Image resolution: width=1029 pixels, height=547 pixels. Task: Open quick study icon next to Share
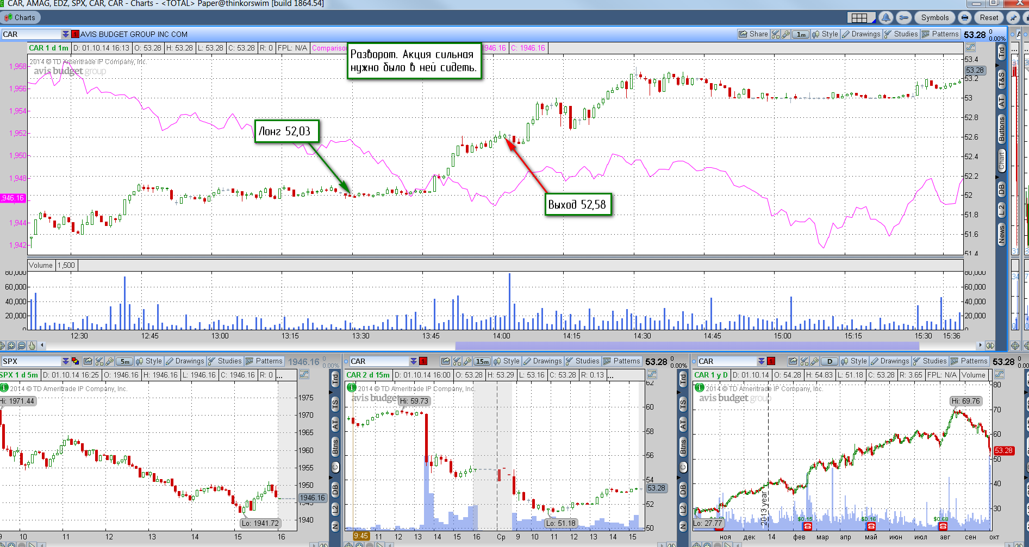(776, 34)
